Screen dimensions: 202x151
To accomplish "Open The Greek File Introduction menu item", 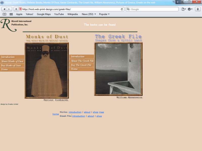I will [82, 57].
